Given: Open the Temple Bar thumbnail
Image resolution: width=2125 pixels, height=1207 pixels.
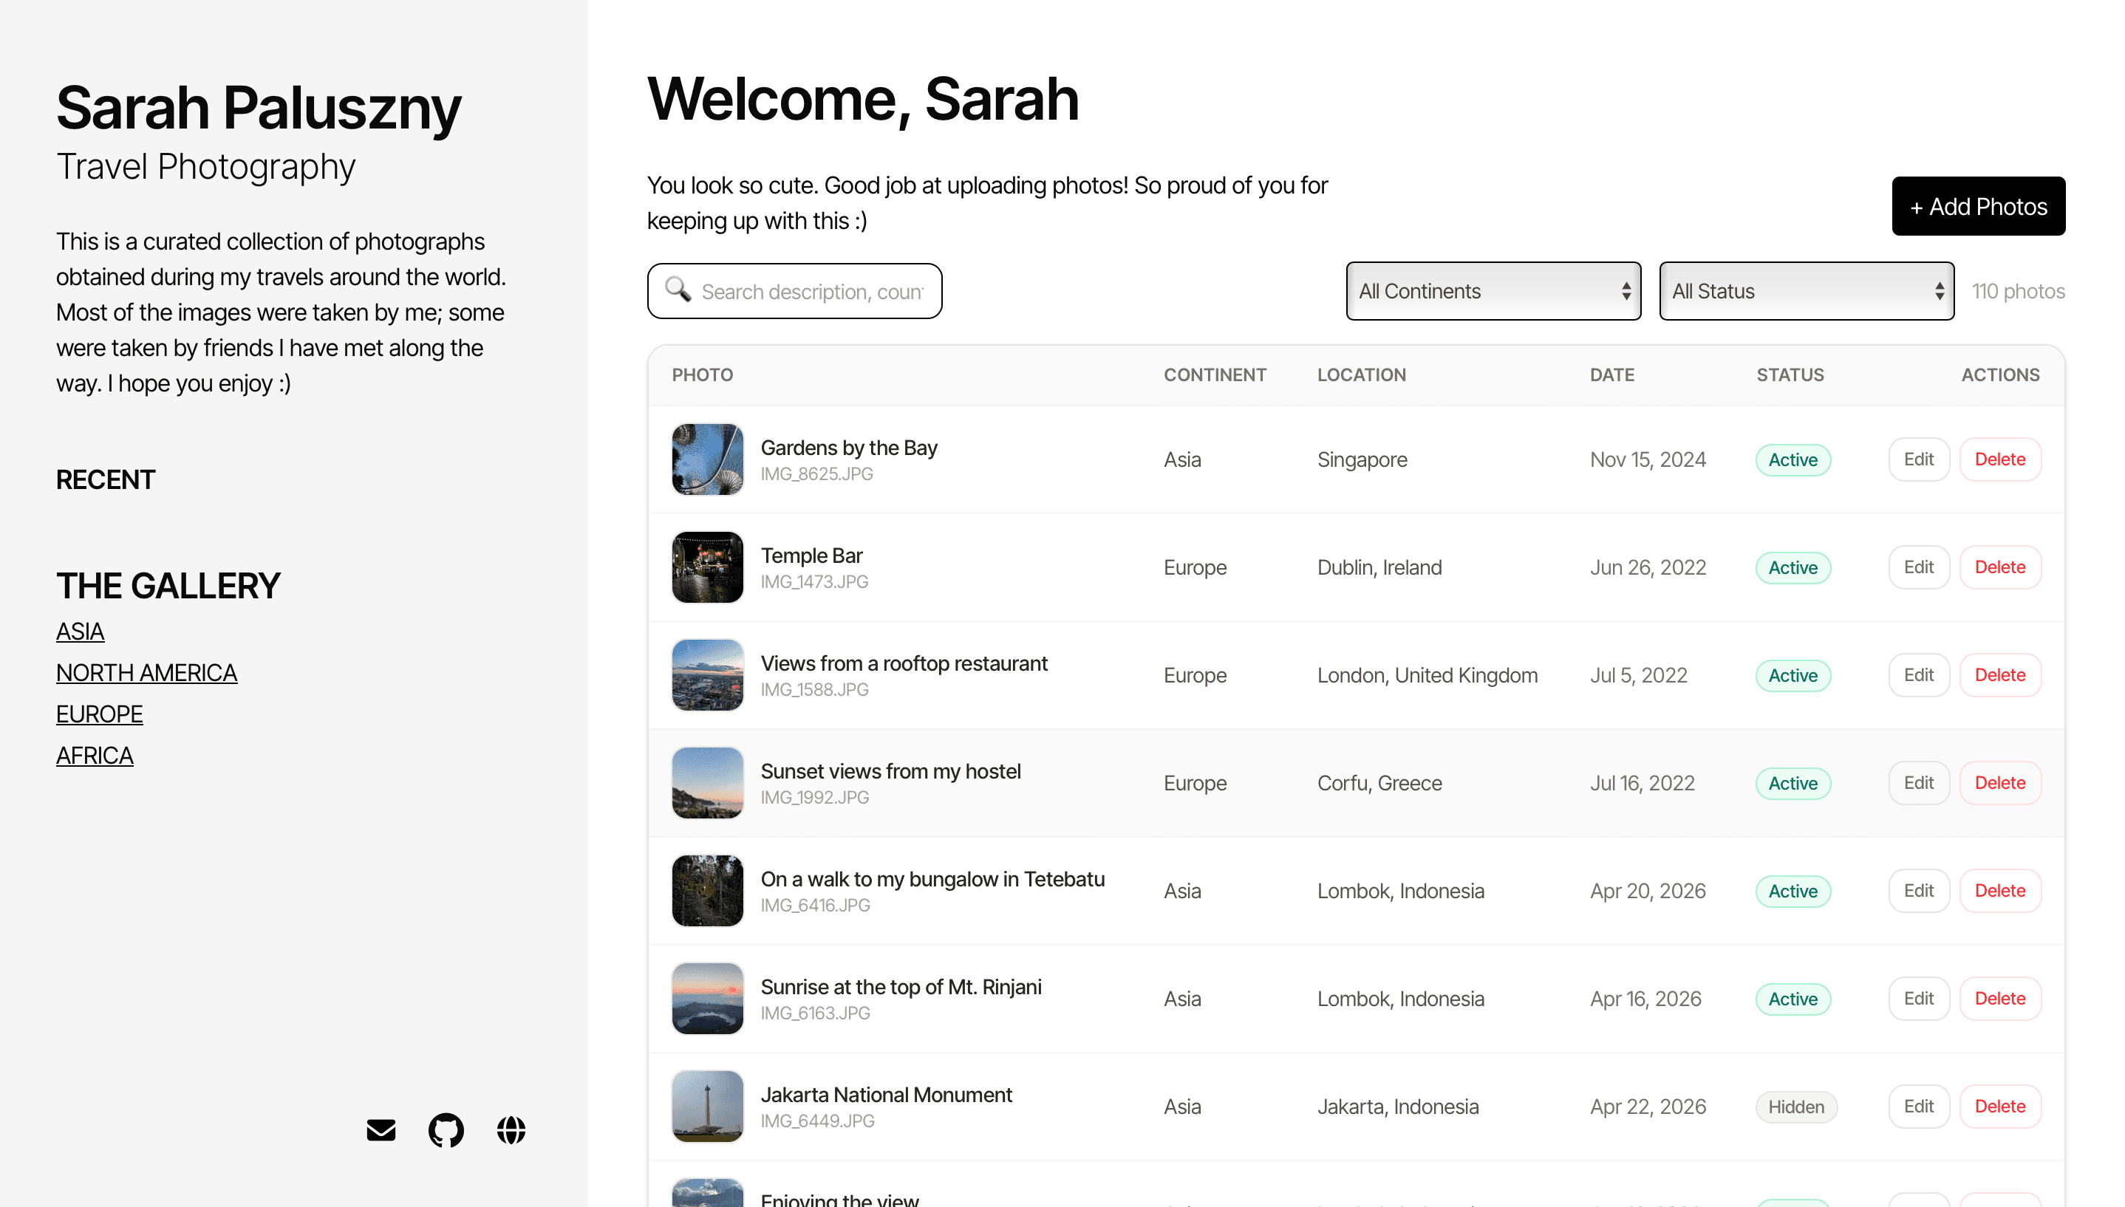Looking at the screenshot, I should pos(707,567).
